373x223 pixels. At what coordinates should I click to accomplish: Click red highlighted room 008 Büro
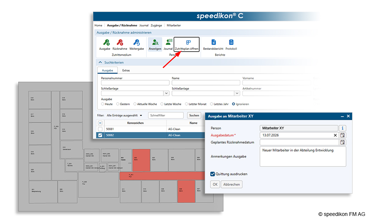coord(186,191)
